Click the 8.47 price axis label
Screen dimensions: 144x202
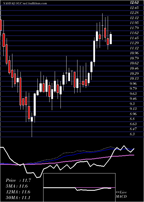[x=133, y=129]
